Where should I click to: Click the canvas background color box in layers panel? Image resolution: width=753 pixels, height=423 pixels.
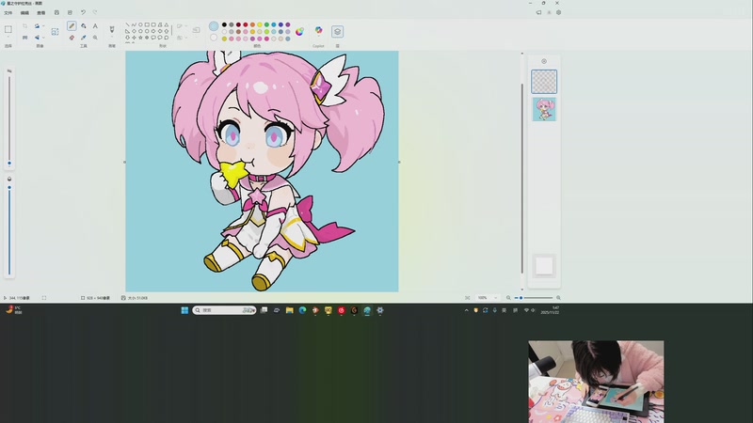(x=544, y=266)
